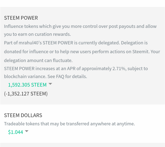Click the 'help new users perform actions' text
Screen dimensions: 165x147
[x=85, y=52]
